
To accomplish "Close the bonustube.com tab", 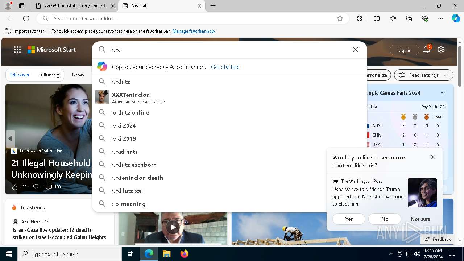I will point(113,6).
